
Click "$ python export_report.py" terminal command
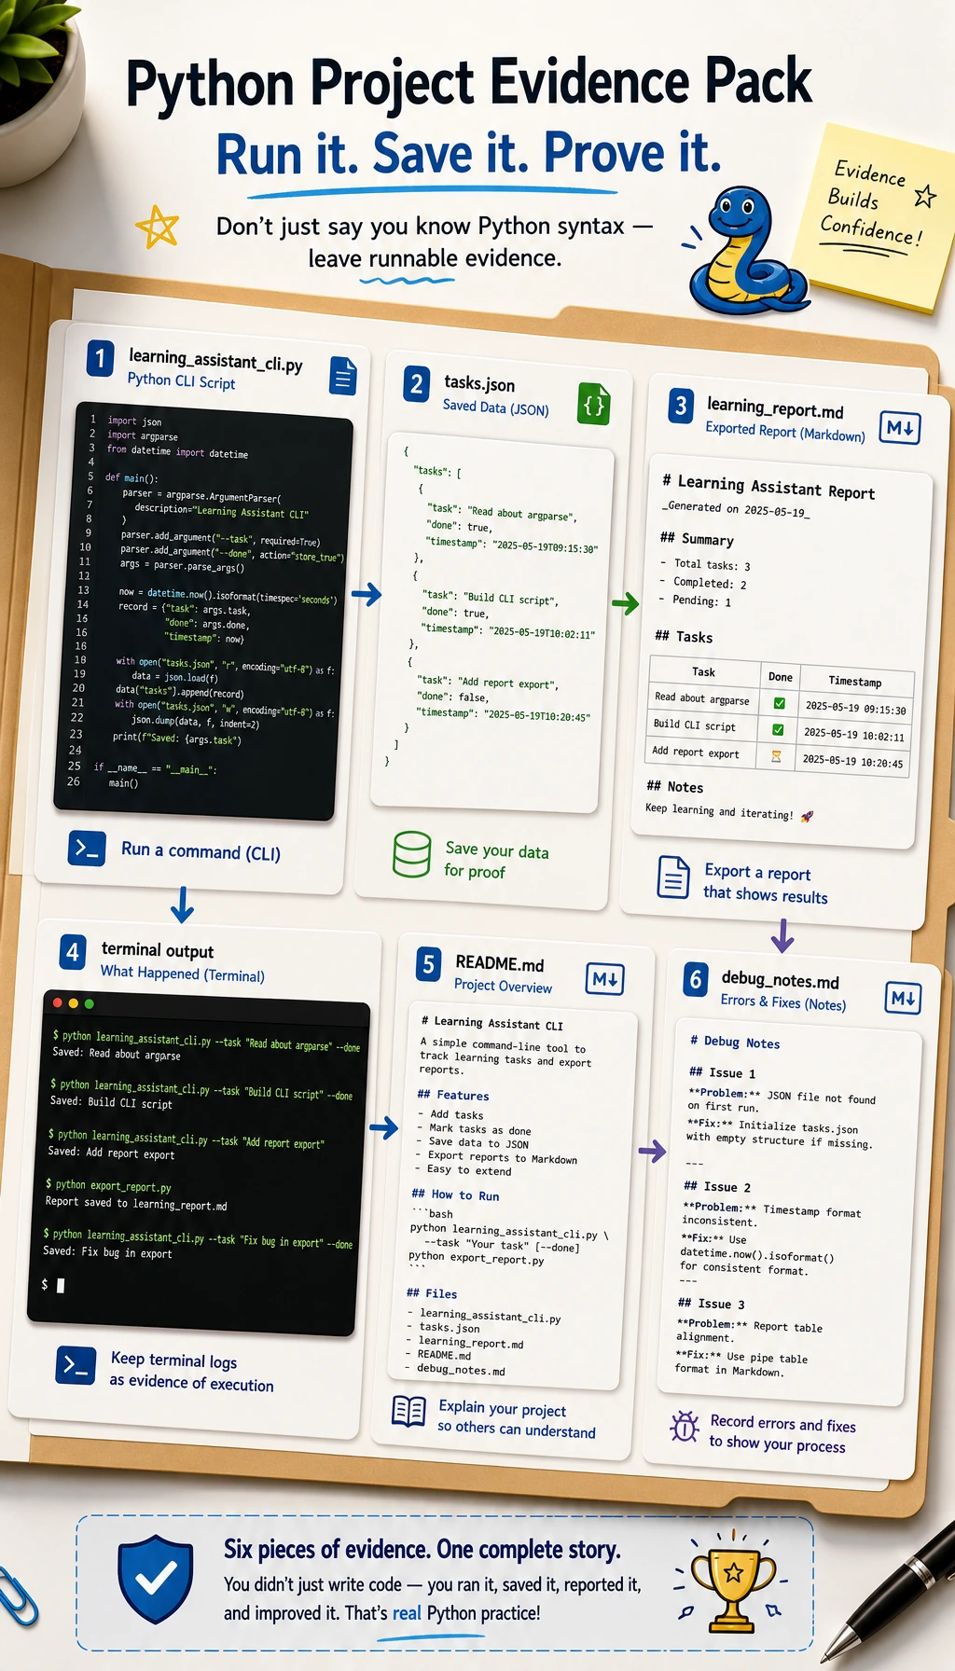[x=108, y=1185]
